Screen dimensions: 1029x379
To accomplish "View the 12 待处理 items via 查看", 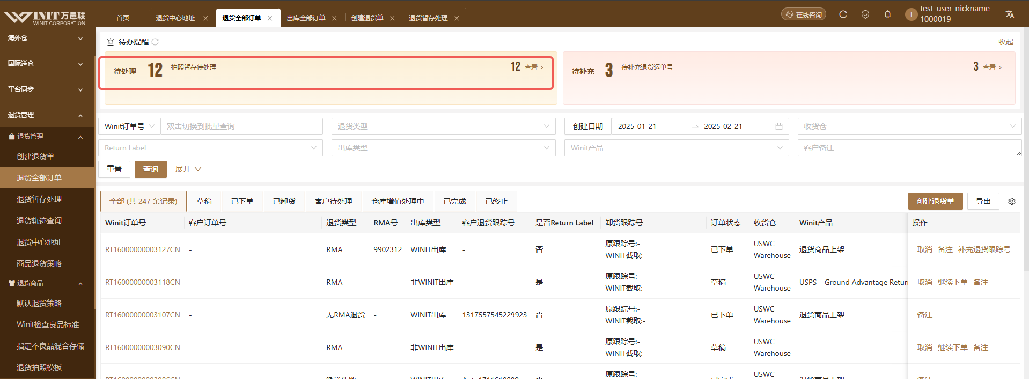I will pyautogui.click(x=534, y=67).
